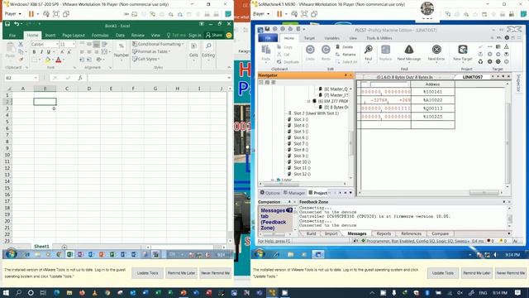Click the host Windows Start button
The image size is (529, 298).
pos(6,292)
